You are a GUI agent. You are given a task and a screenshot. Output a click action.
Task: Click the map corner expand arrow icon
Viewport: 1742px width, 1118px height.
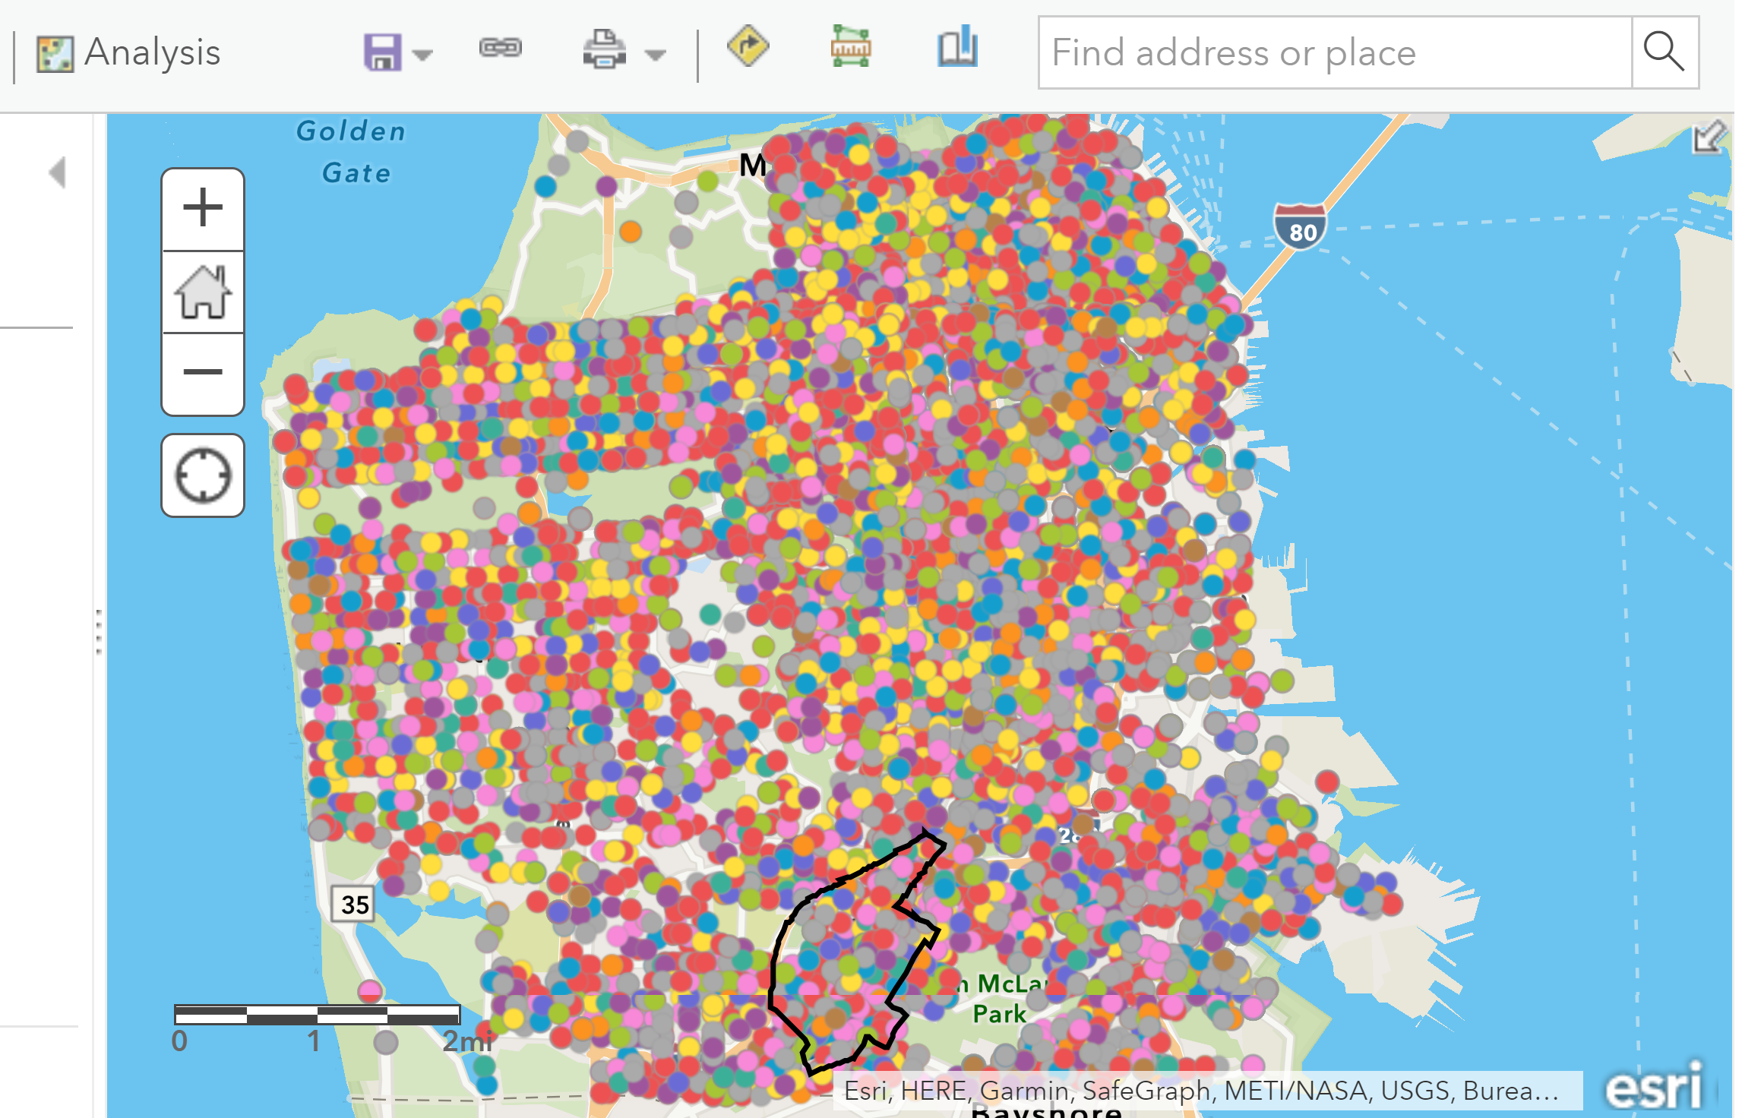tap(1708, 137)
